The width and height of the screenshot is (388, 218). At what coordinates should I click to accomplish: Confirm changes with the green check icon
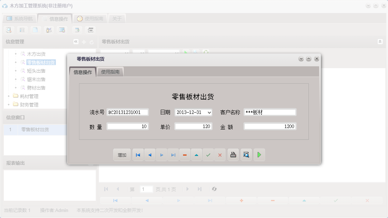tap(208, 155)
